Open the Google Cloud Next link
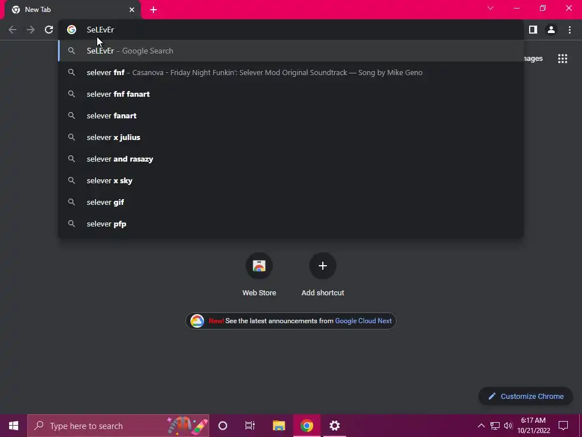 coord(363,321)
